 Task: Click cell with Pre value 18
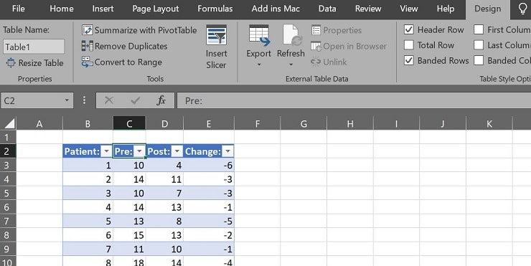[129, 262]
